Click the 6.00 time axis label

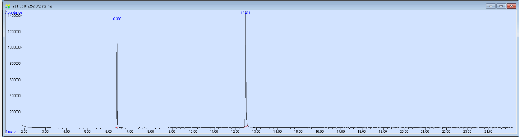pyautogui.click(x=109, y=132)
